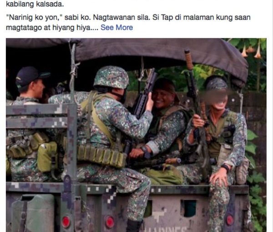Click the leftmost red tail light
The image size is (273, 232).
[x=66, y=222]
